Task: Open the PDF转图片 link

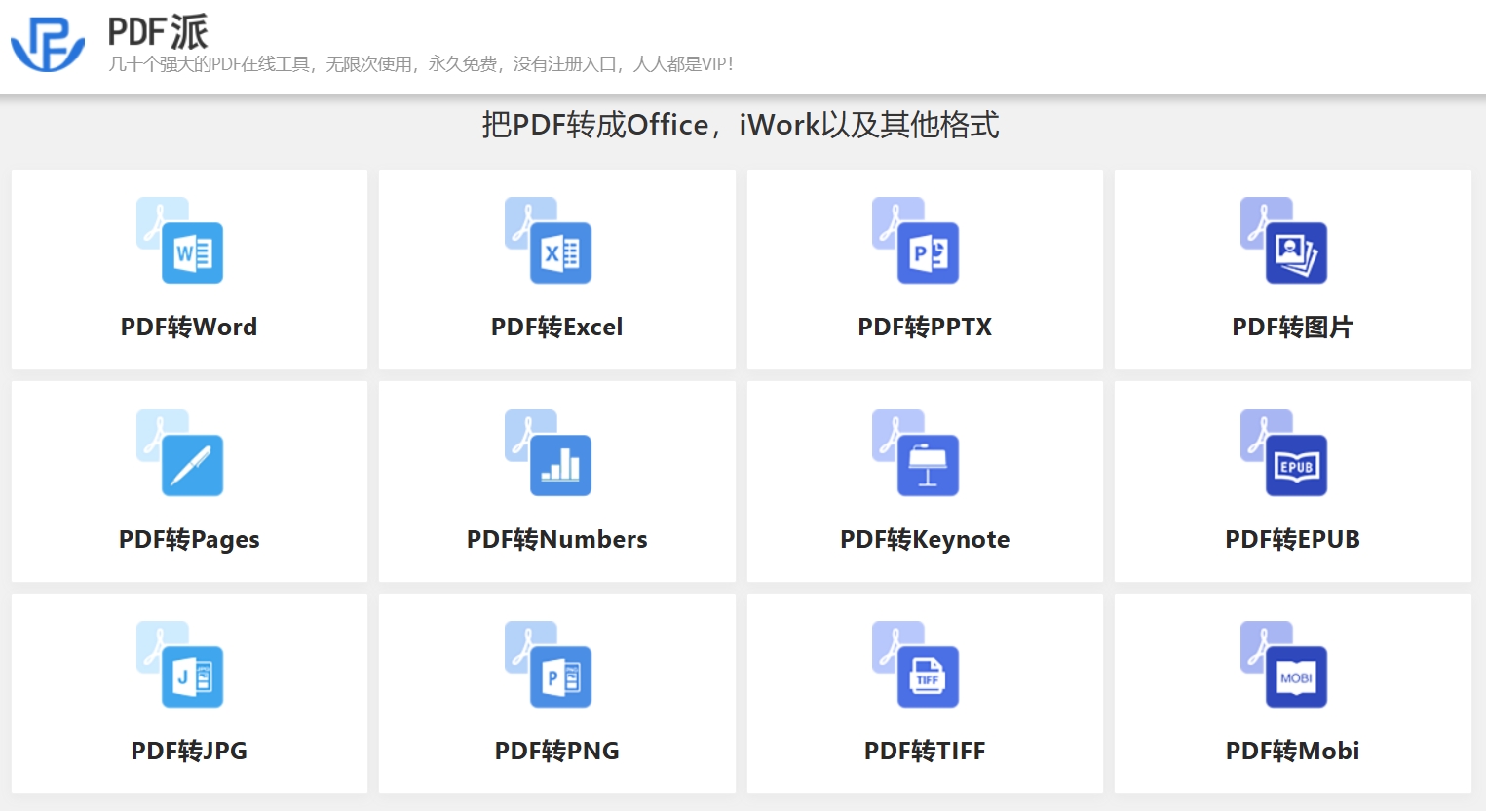Action: point(1293,327)
